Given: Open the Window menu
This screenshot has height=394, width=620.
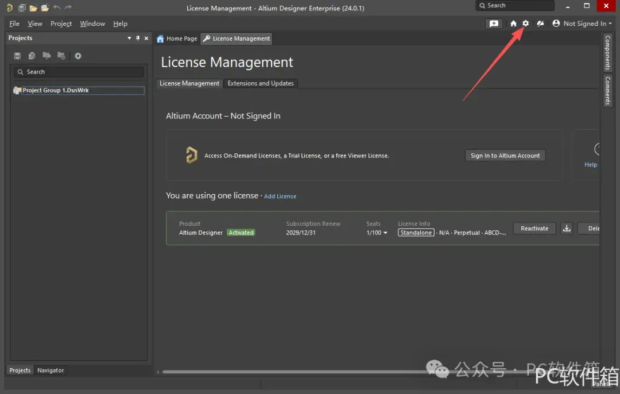Looking at the screenshot, I should pyautogui.click(x=92, y=24).
